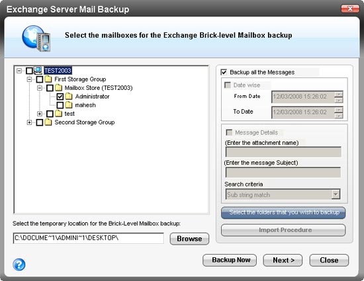Click the test folder icon

click(x=58, y=114)
